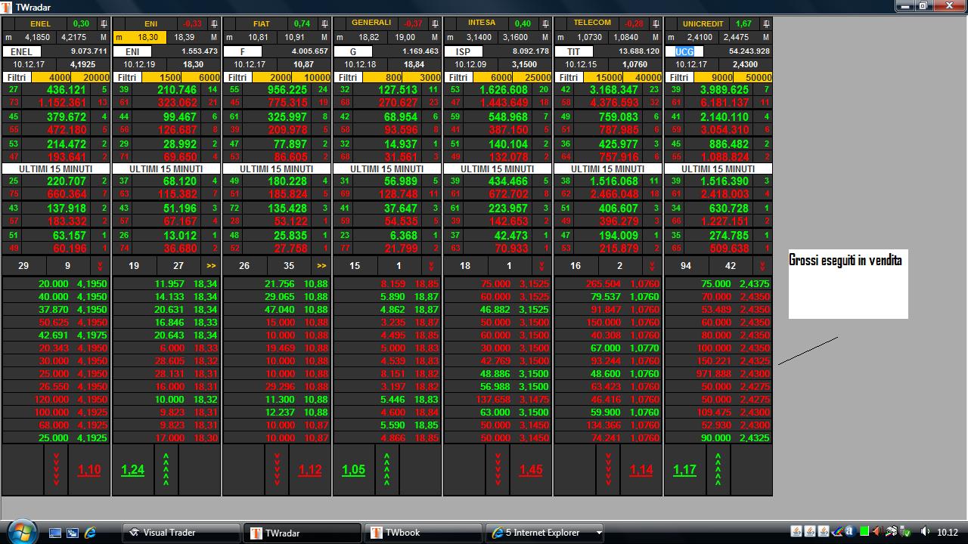Click the ISP ticker input field

click(464, 51)
